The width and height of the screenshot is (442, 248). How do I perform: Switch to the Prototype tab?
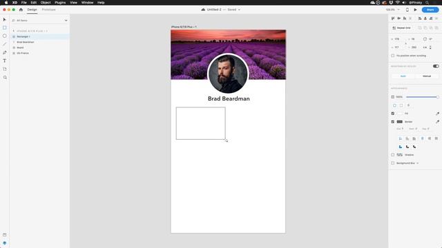(x=48, y=10)
